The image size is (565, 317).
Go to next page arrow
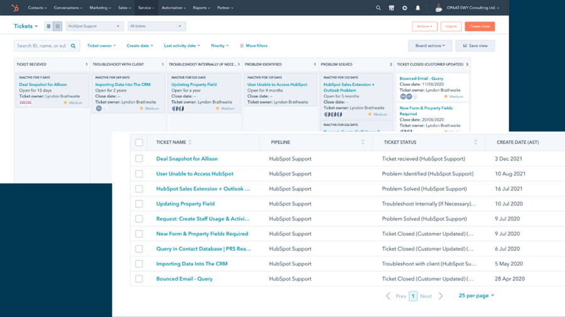(x=441, y=296)
